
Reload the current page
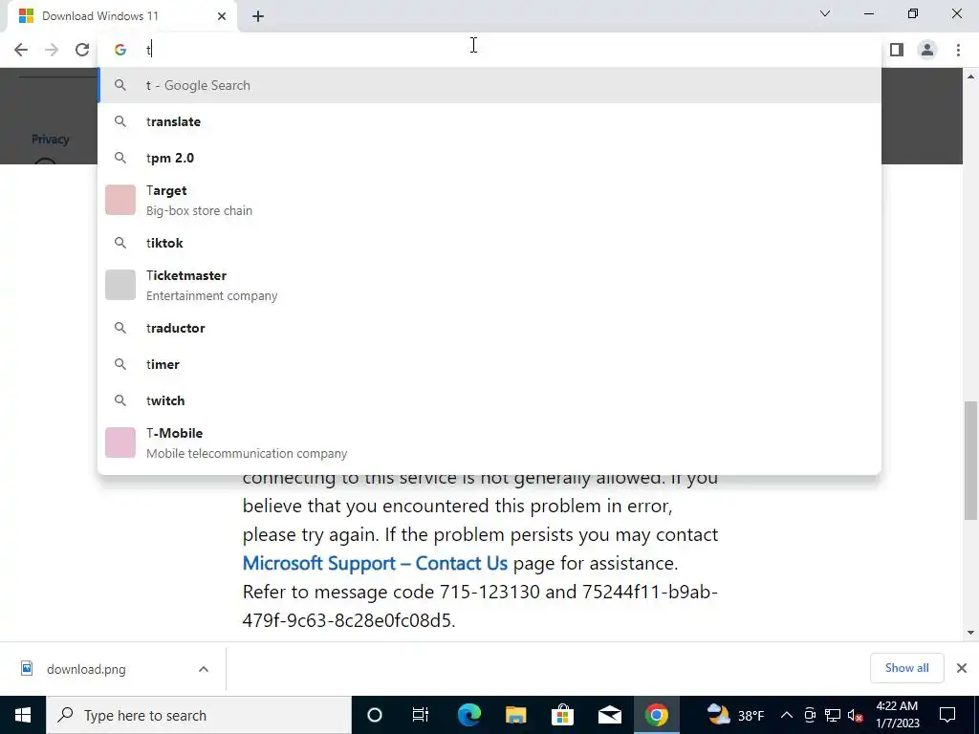tap(82, 50)
